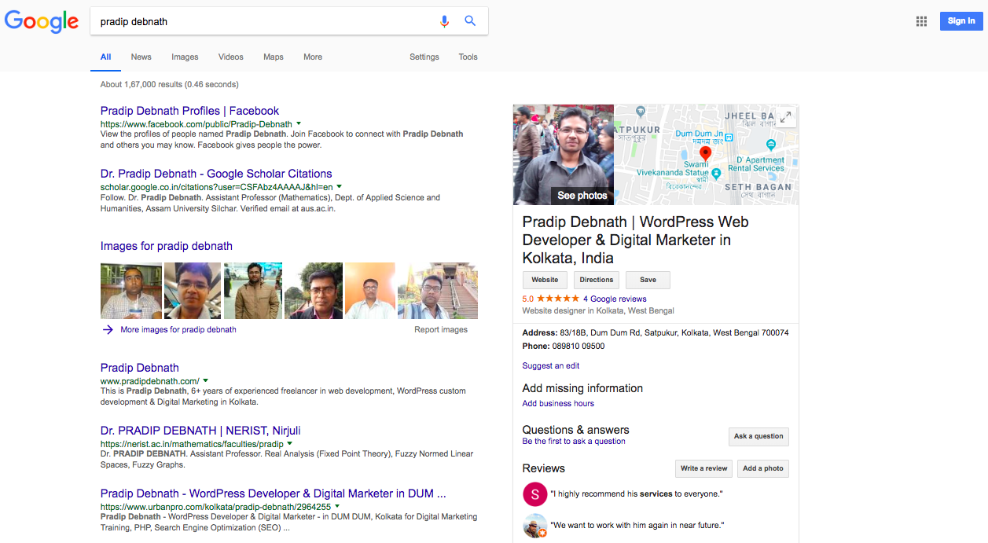Open UrbanPro WordPress Developer result

274,493
